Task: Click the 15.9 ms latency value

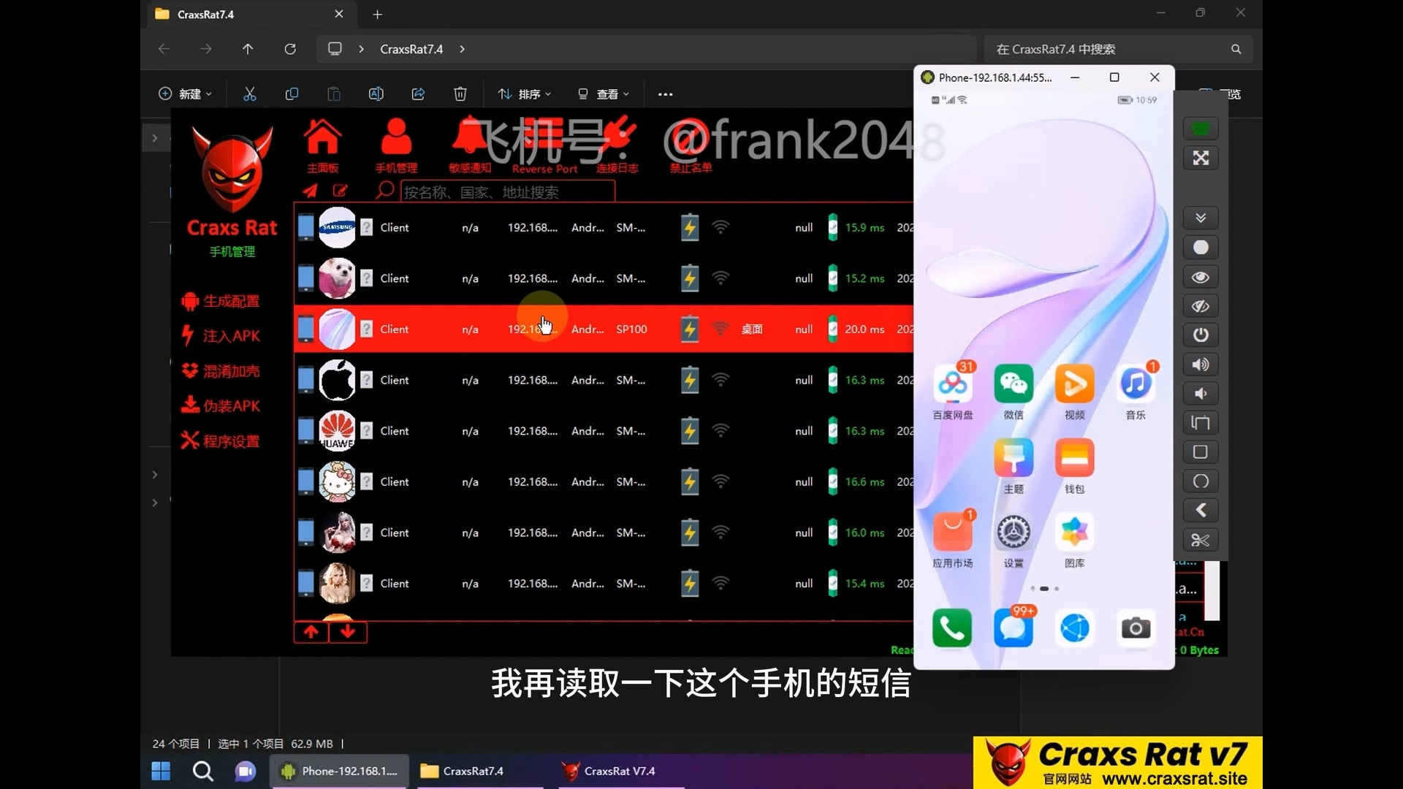Action: coord(864,228)
